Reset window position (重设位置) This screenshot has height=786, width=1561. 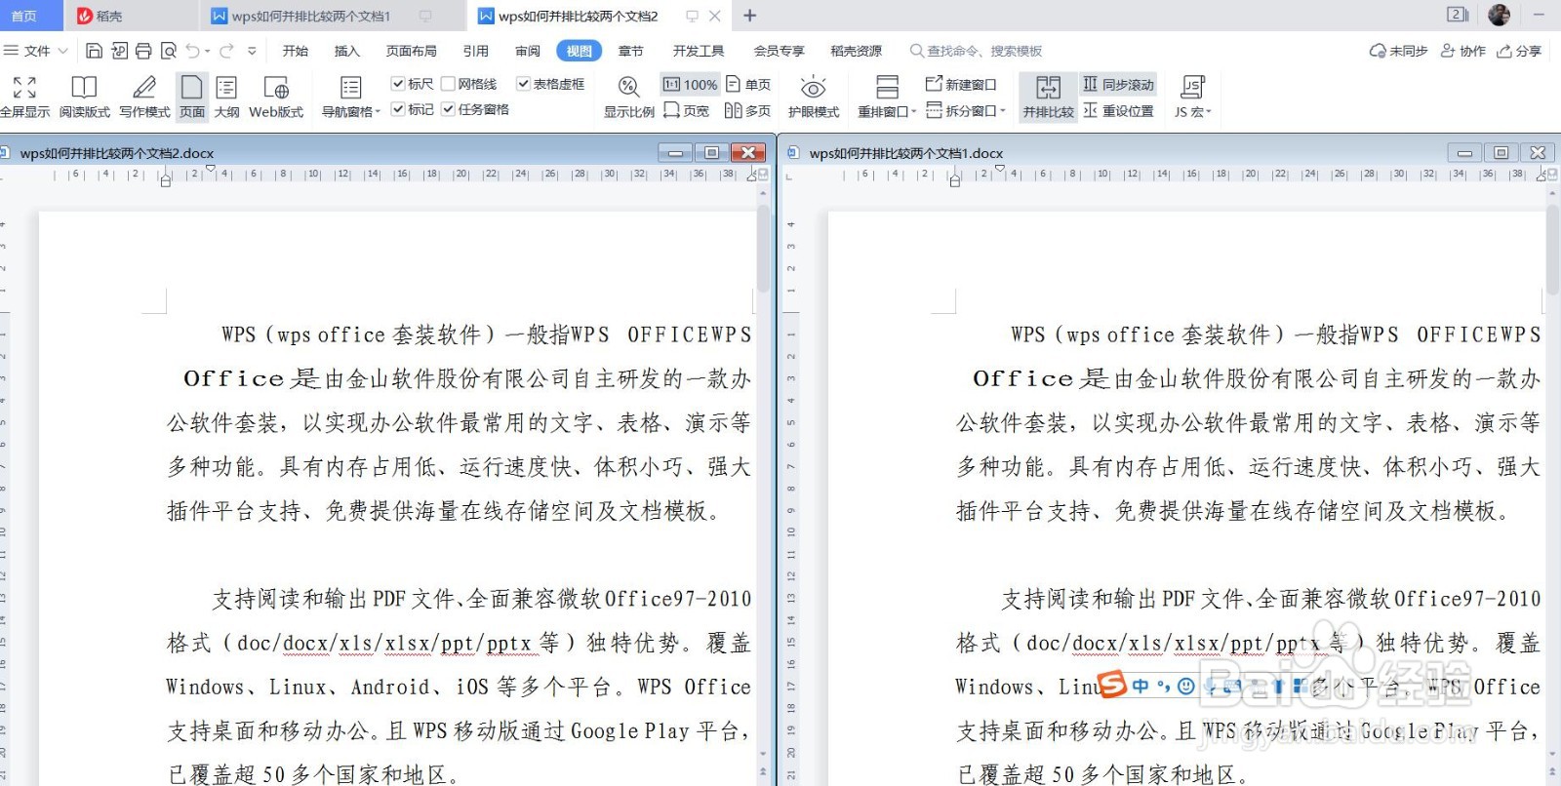pos(1118,110)
